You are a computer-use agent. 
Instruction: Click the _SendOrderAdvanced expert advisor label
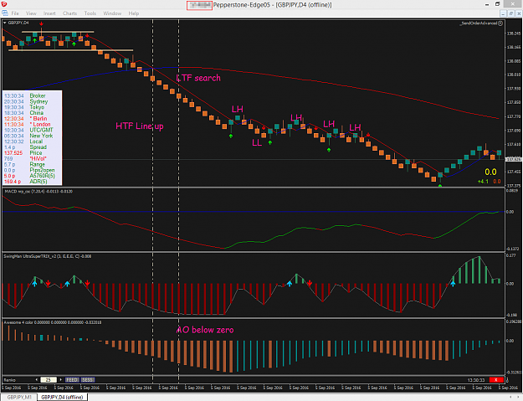(x=479, y=23)
